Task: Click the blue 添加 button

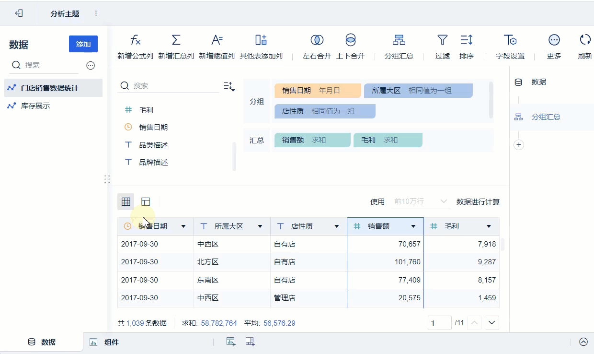Action: point(83,44)
